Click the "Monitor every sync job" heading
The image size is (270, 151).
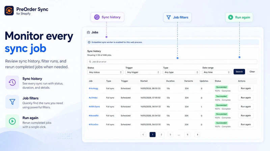click(39, 42)
